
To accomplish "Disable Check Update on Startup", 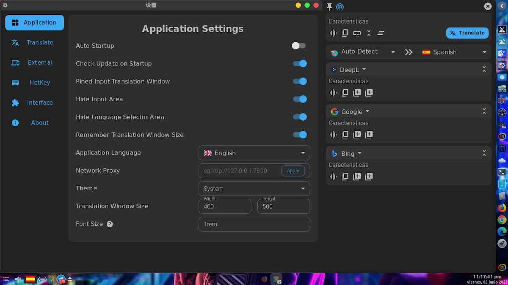I will pos(300,64).
